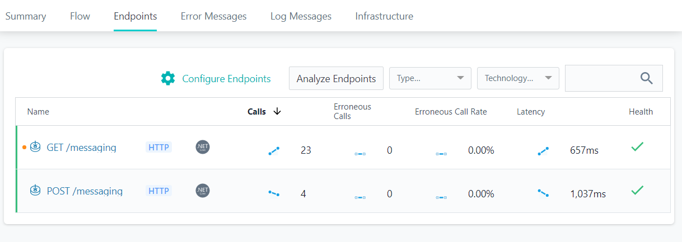
Task: Click the POST /messaging endpoint icon
Action: 35,191
